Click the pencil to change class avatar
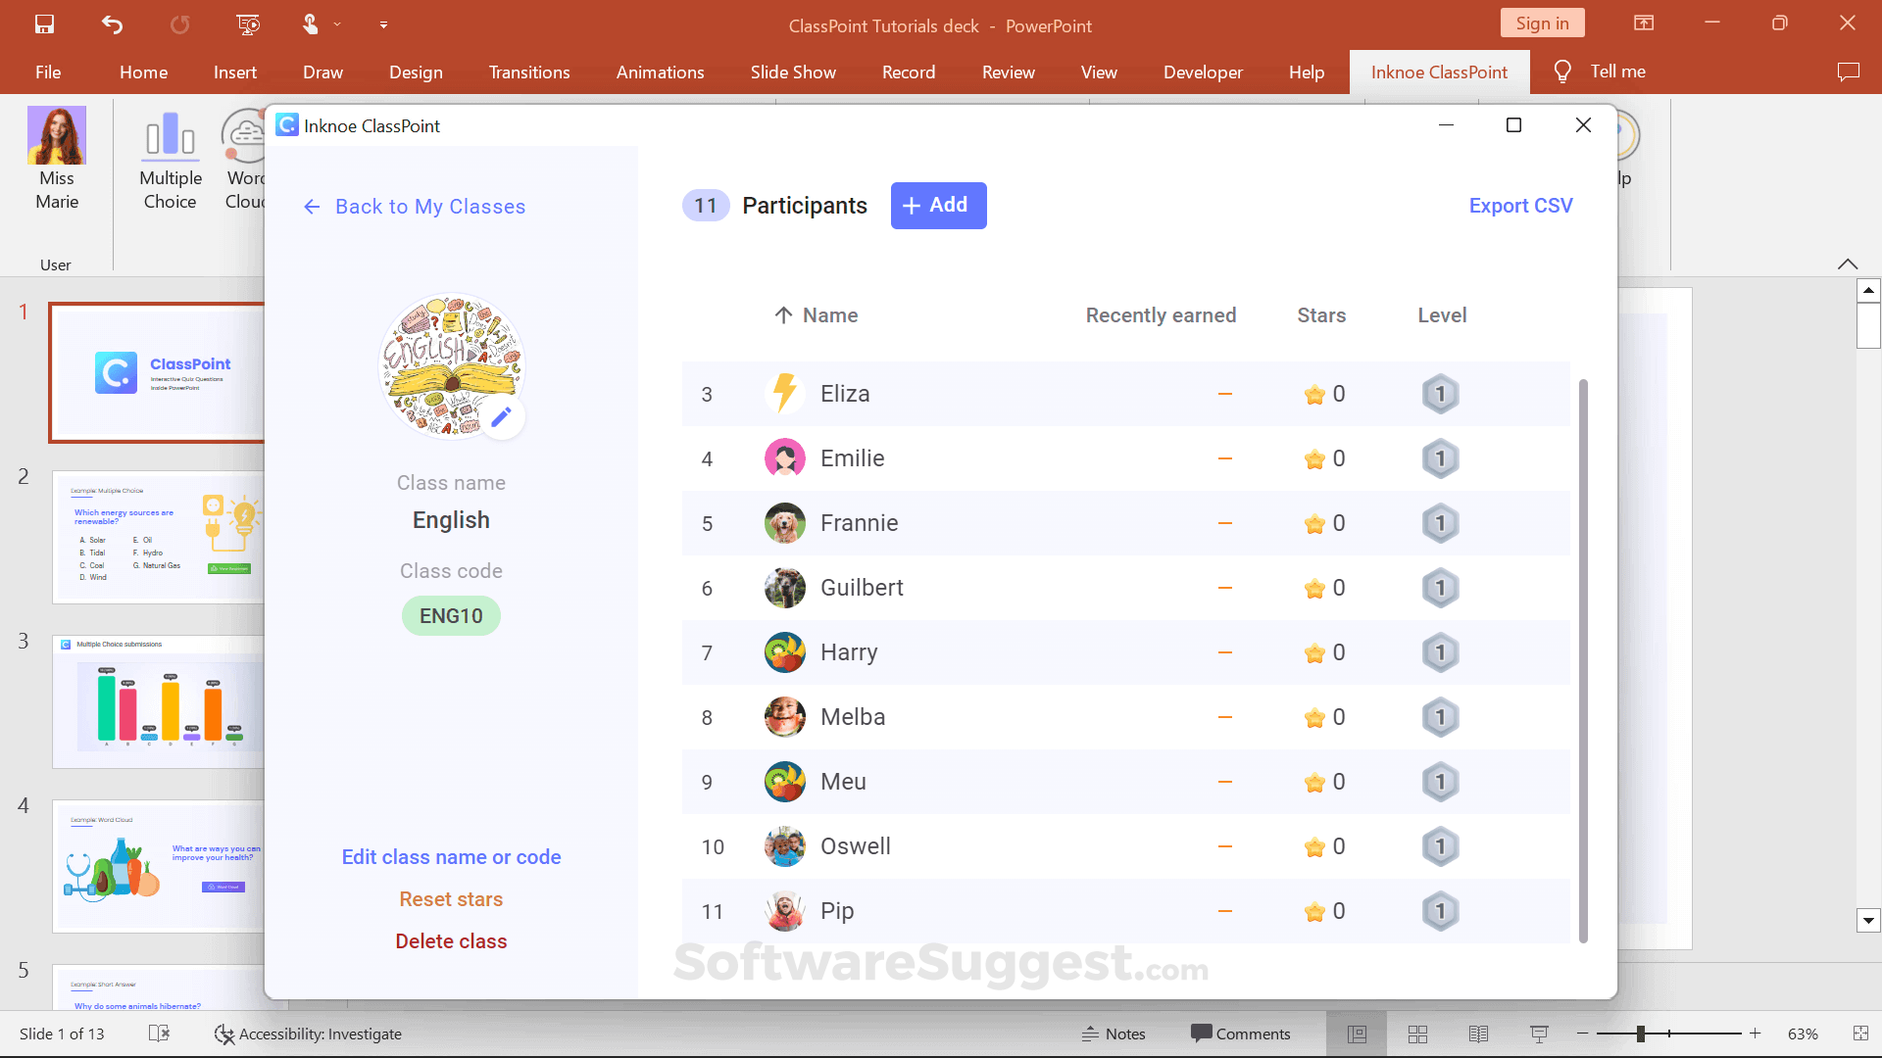 pos(502,416)
